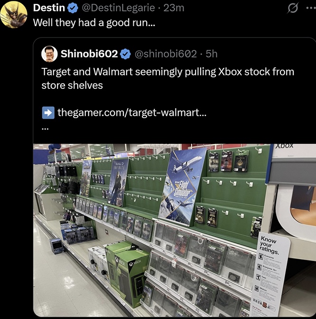Image resolution: width=316 pixels, height=319 pixels.
Task: Expand the quoted tweet's trailing ellipsis
Action: point(45,127)
